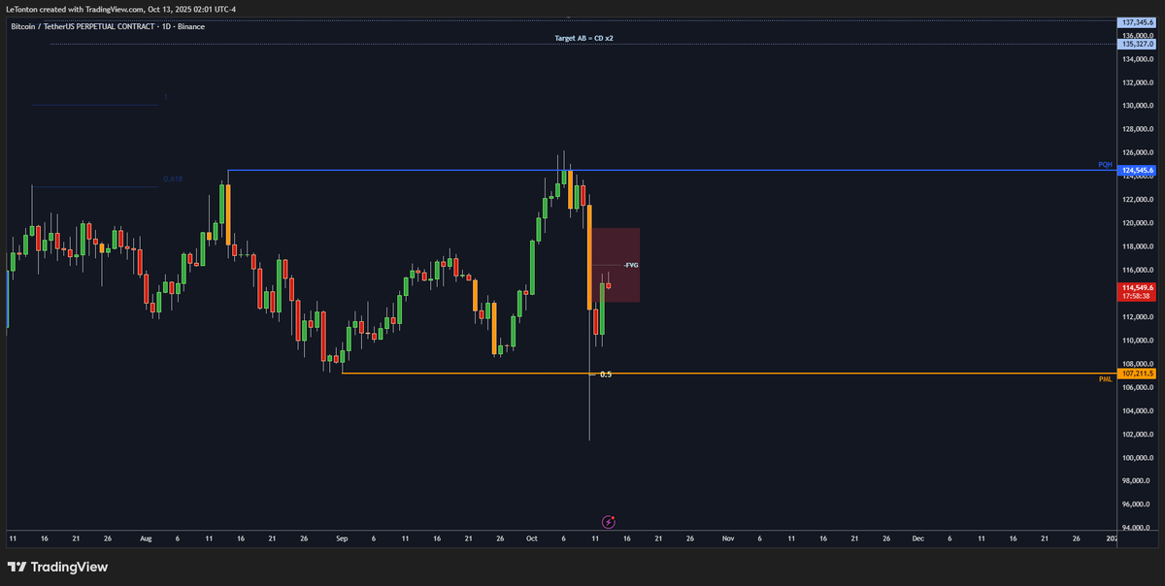Click the 120,000.0 price axis label

click(1138, 223)
